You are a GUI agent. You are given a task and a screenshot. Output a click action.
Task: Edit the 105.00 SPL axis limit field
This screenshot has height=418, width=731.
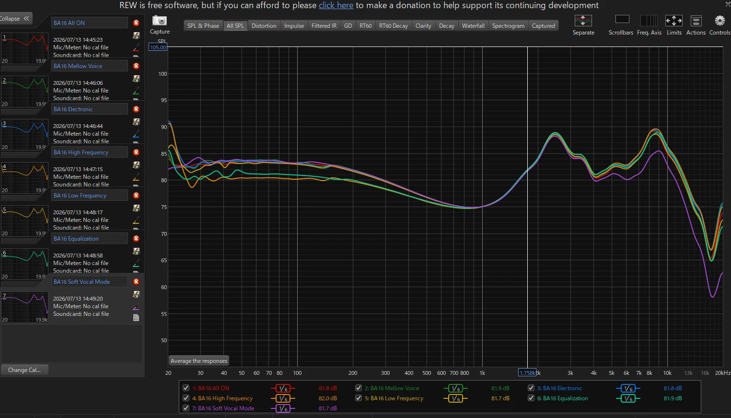pos(158,47)
